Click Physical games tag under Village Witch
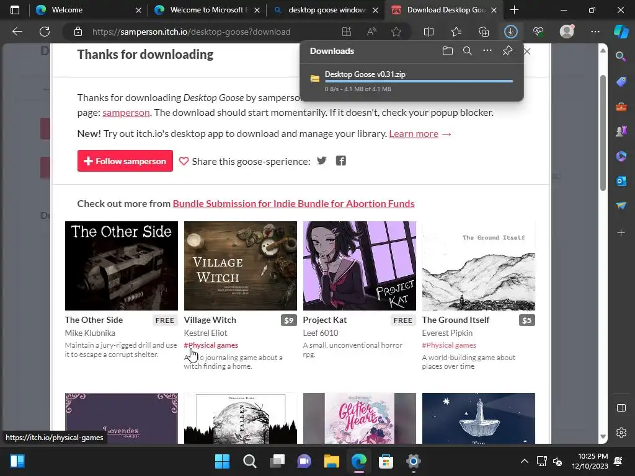The width and height of the screenshot is (635, 476). [211, 345]
